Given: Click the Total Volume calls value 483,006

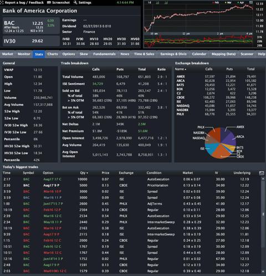Looking at the screenshot, I should click(x=99, y=77).
